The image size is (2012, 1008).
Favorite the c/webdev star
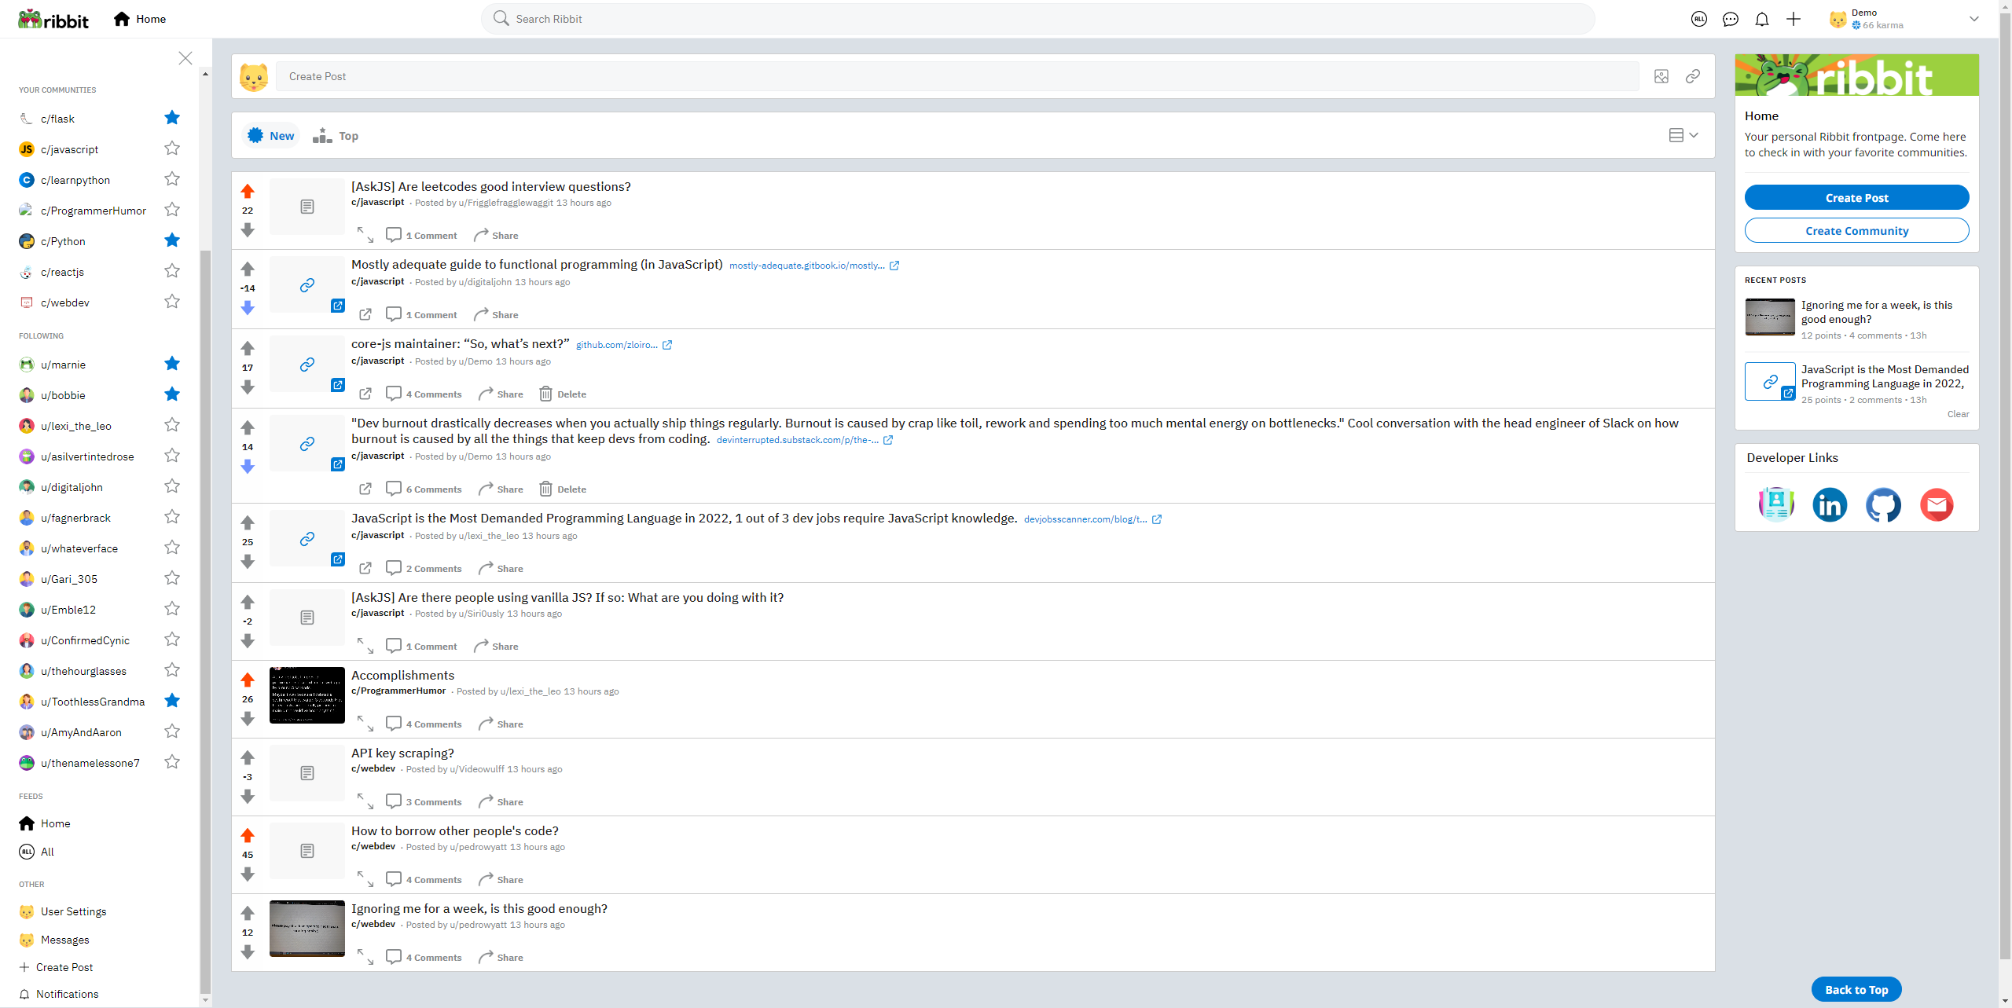tap(172, 302)
